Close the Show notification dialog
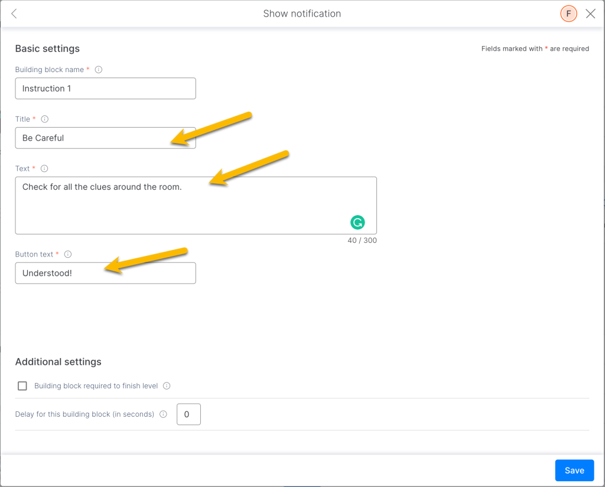 590,14
